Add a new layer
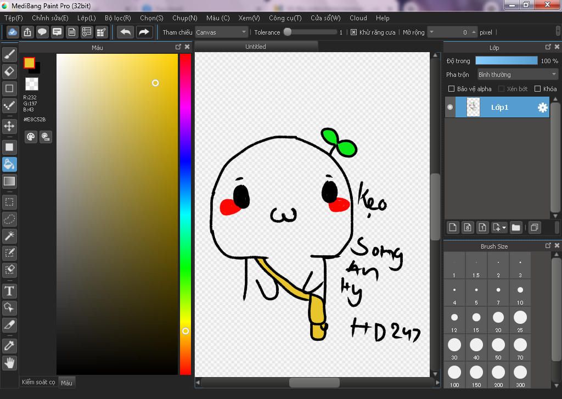 pyautogui.click(x=453, y=228)
